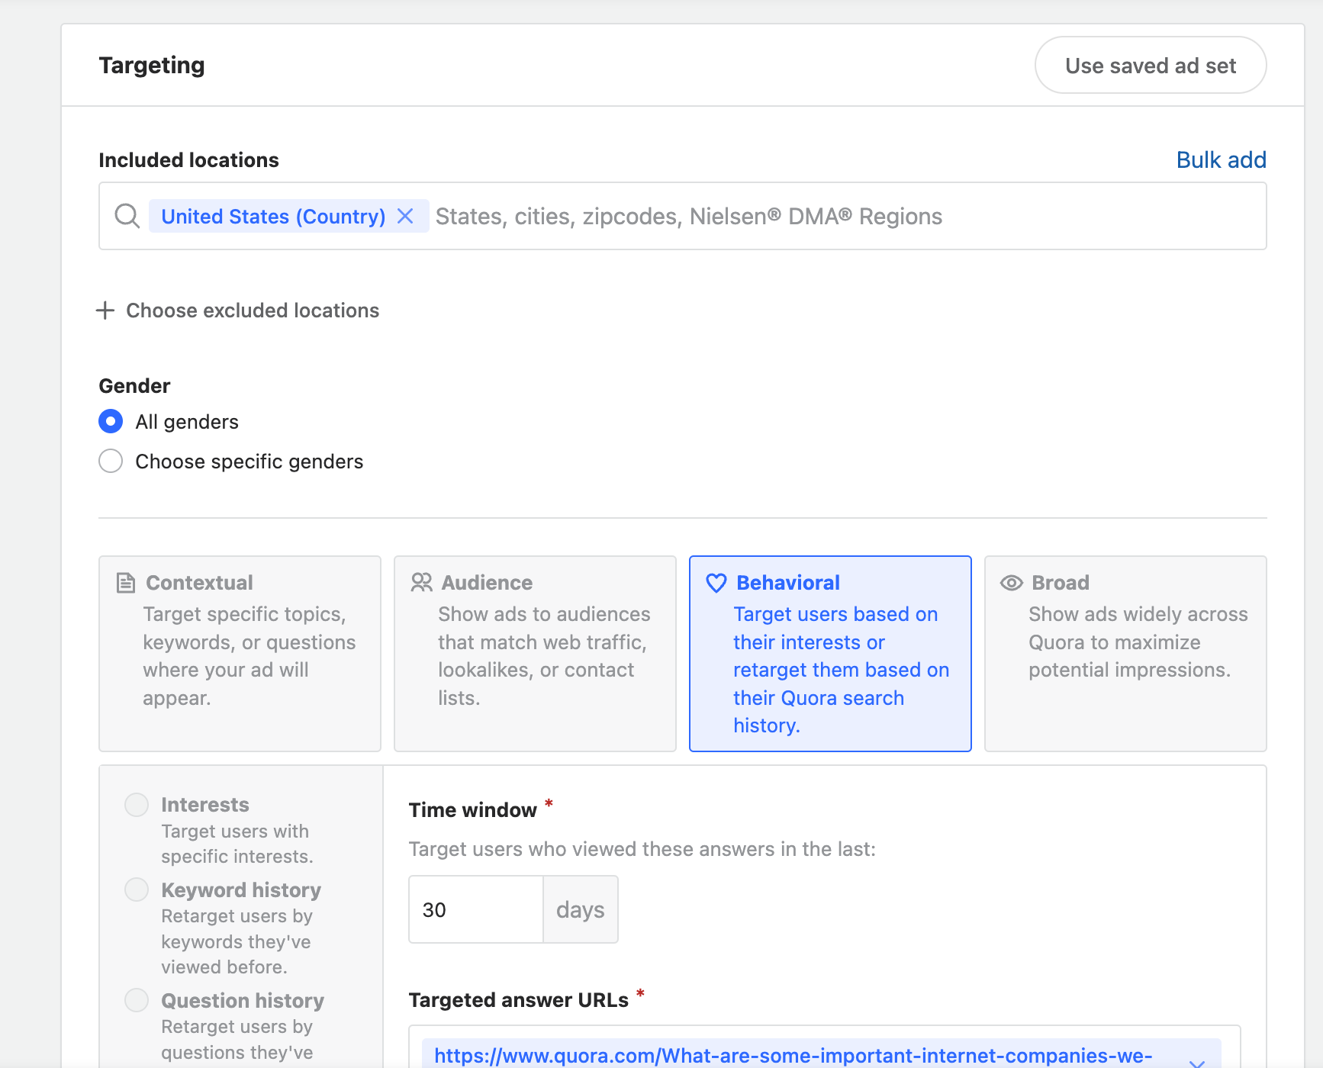The height and width of the screenshot is (1068, 1323).
Task: Select the Interests targeting radio button
Action: tap(137, 805)
